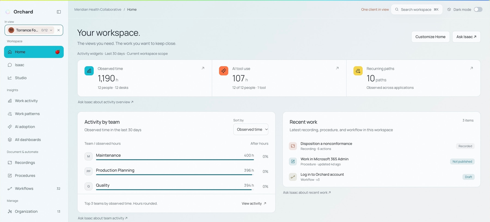Click the Recordings sidebar icon

[10, 163]
